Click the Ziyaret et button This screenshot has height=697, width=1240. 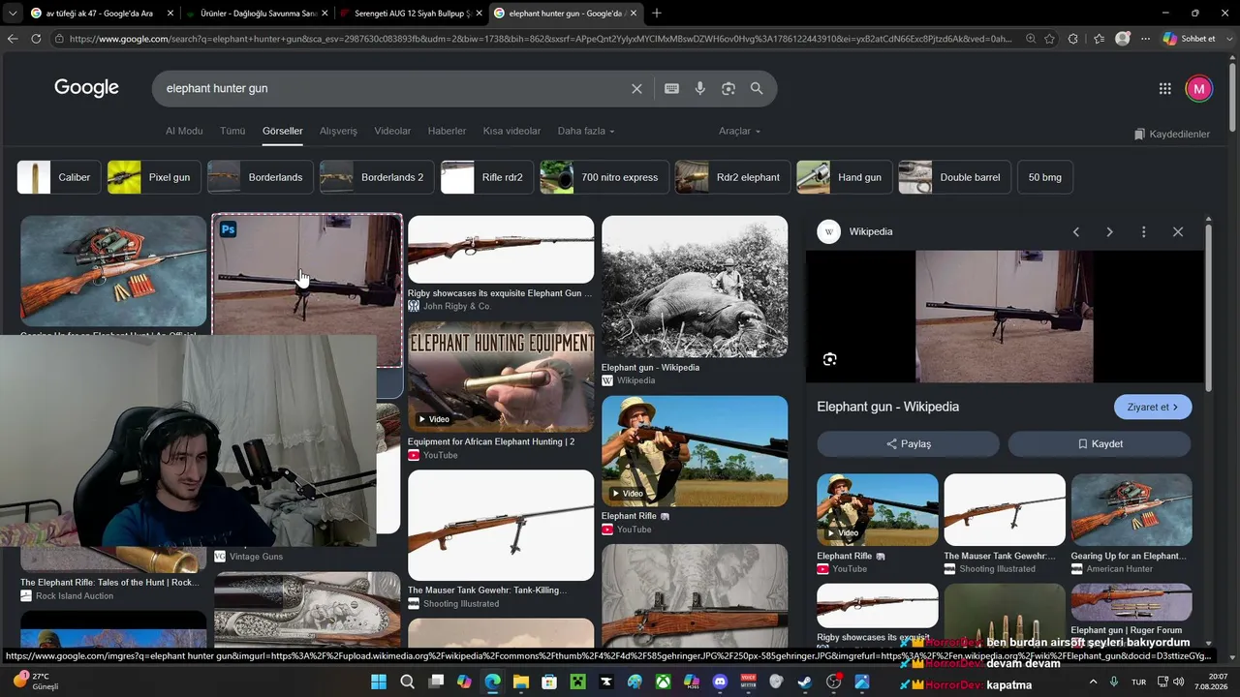pyautogui.click(x=1153, y=408)
